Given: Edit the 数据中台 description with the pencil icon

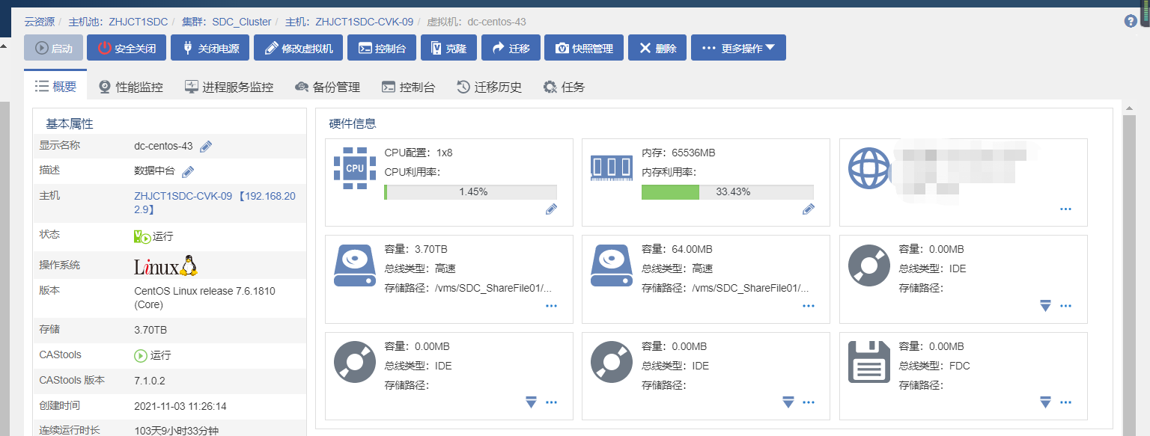Looking at the screenshot, I should pos(188,172).
